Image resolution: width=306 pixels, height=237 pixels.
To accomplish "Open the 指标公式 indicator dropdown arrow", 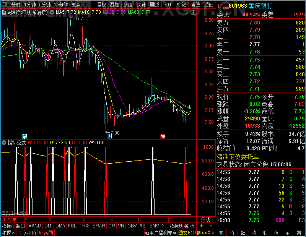I will (4, 143).
